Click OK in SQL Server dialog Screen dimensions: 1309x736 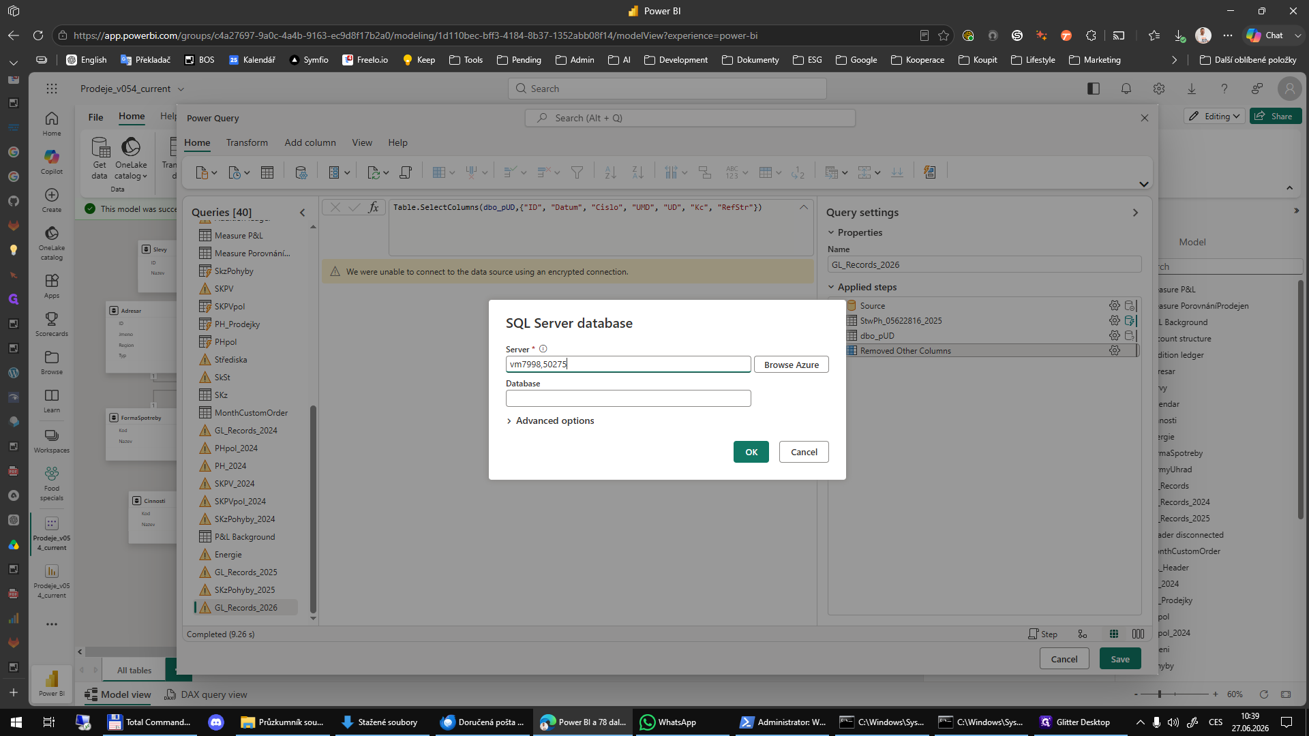751,452
